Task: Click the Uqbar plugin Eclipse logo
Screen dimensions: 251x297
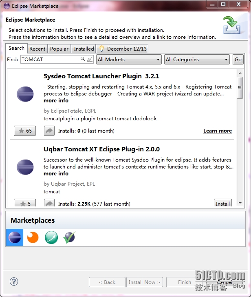Action: click(x=25, y=167)
